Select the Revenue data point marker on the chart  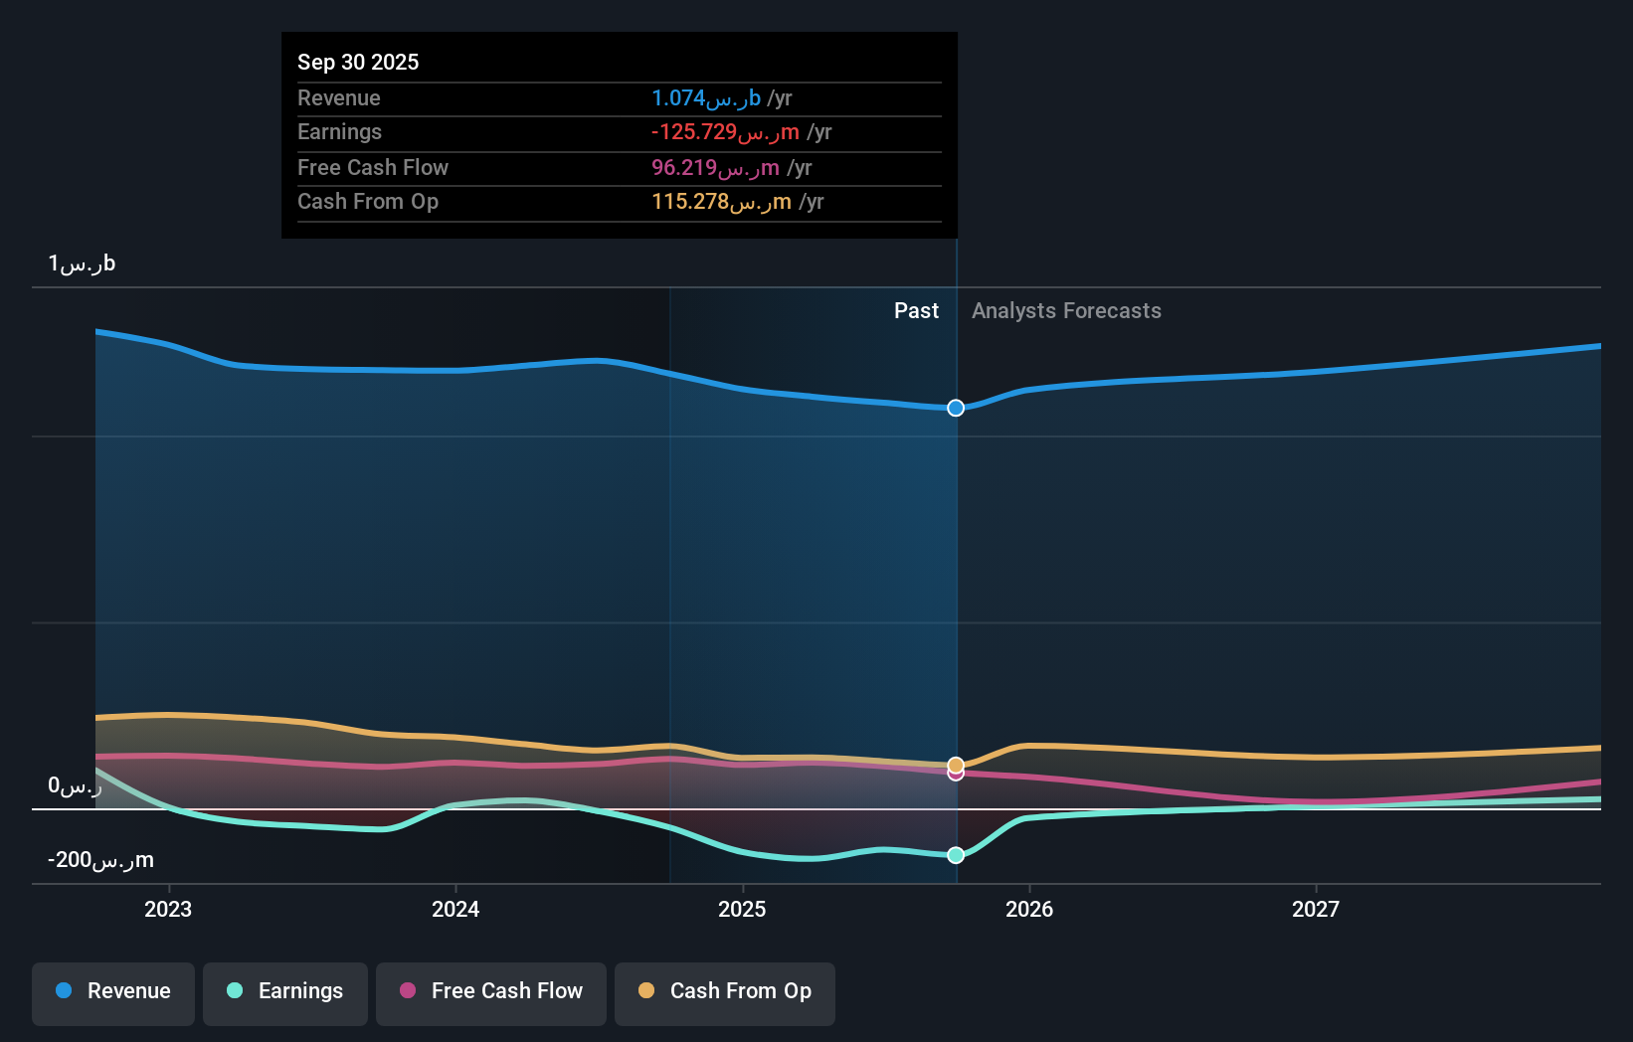click(x=955, y=408)
